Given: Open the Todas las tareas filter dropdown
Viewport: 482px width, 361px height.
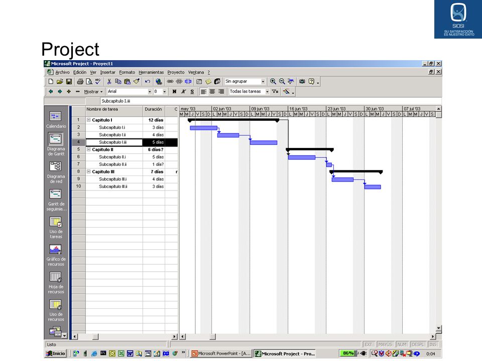Looking at the screenshot, I should pyautogui.click(x=267, y=91).
